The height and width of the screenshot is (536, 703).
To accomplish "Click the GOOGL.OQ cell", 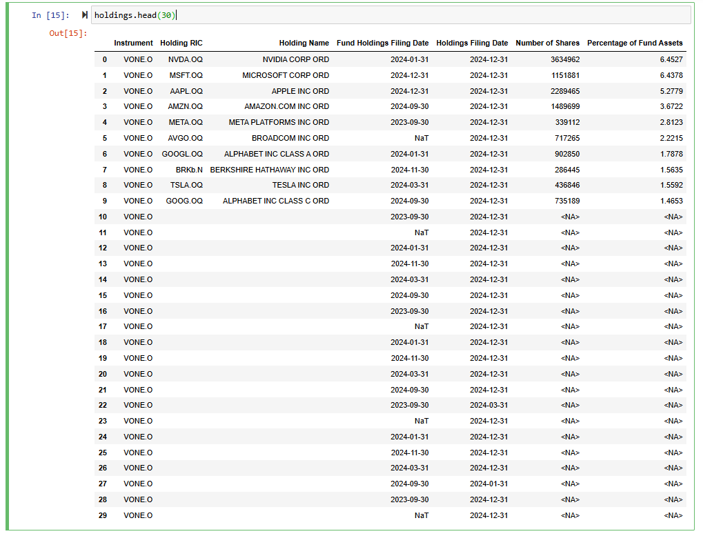I will [x=182, y=154].
